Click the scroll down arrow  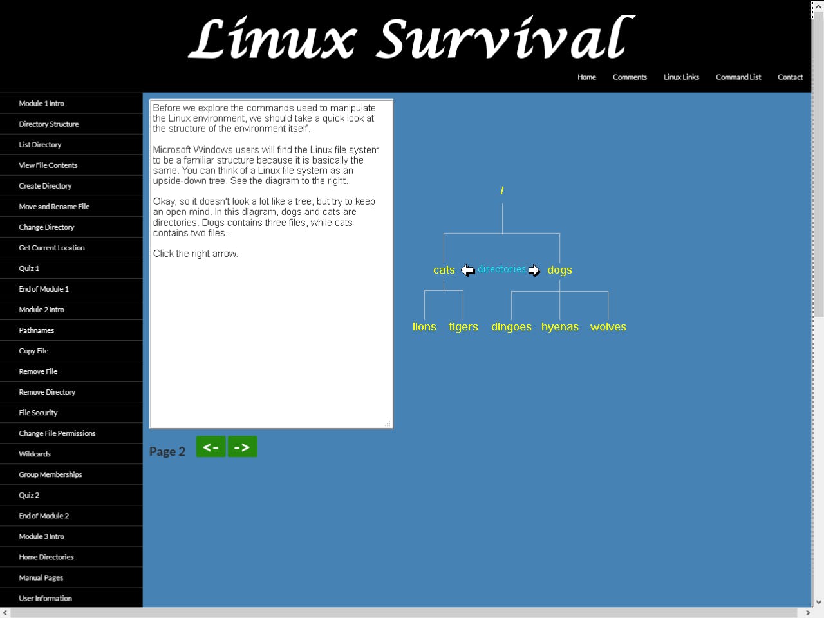tap(818, 603)
